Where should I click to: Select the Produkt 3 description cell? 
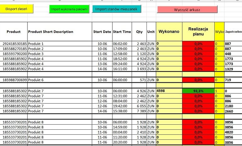coord(60,54)
